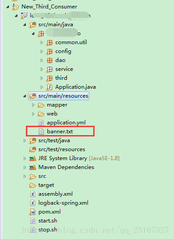Select src/test/resources folder
174x239 pixels.
pyautogui.click(x=62, y=149)
